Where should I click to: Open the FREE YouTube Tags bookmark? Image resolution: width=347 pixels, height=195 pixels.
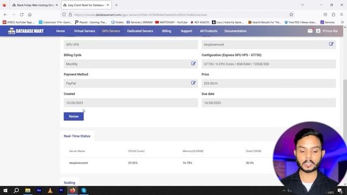(x=18, y=22)
